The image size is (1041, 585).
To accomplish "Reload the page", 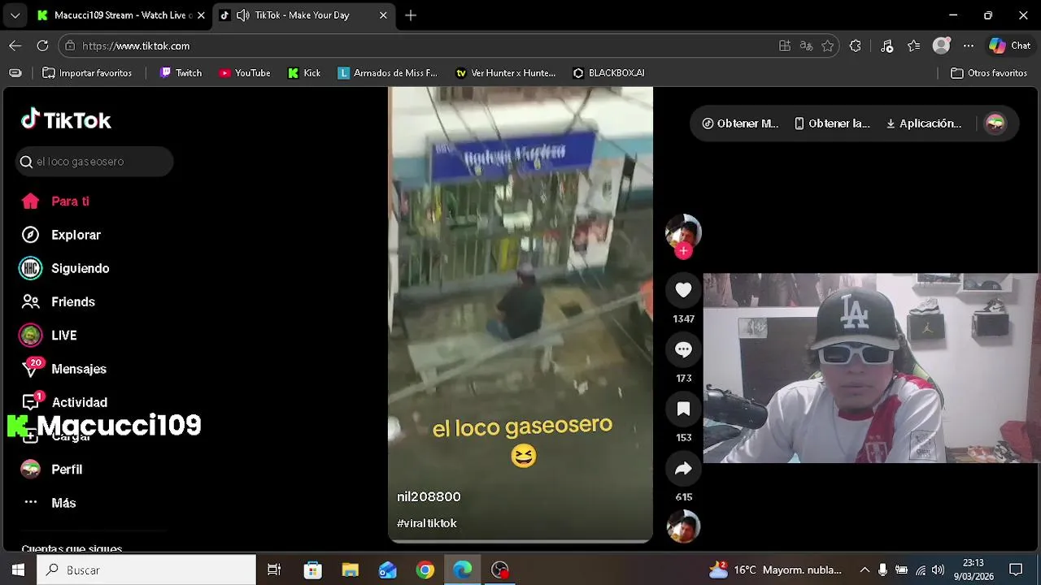I will pyautogui.click(x=42, y=45).
